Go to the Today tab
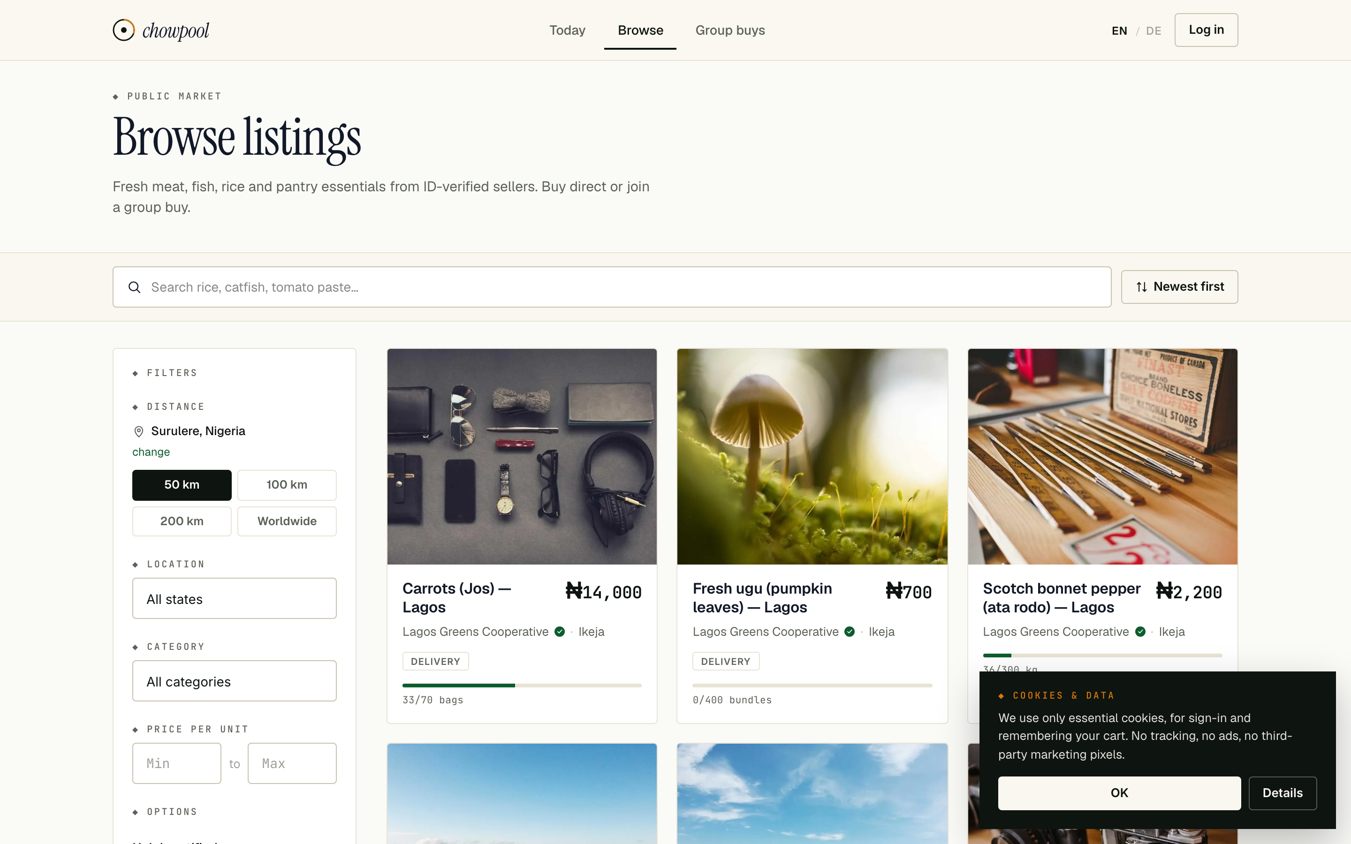 [x=567, y=30]
